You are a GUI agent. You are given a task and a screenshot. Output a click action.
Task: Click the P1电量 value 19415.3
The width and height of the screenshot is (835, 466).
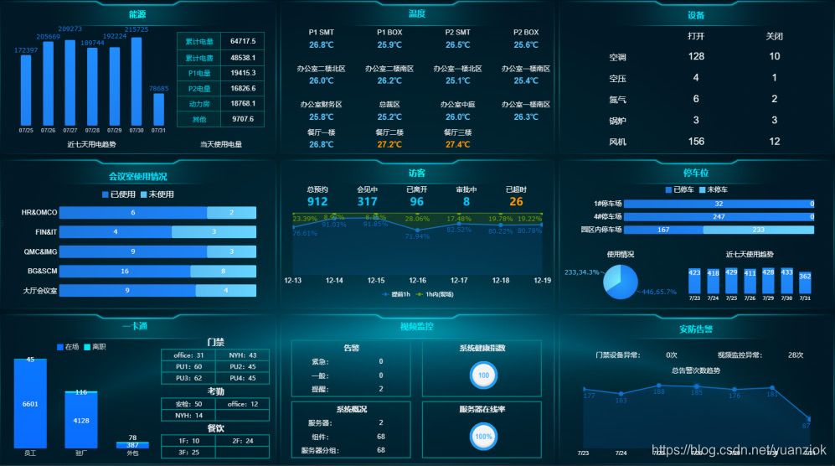click(x=243, y=73)
